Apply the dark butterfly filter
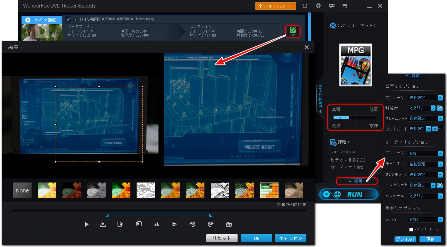This screenshot has height=247, width=447. click(x=72, y=190)
